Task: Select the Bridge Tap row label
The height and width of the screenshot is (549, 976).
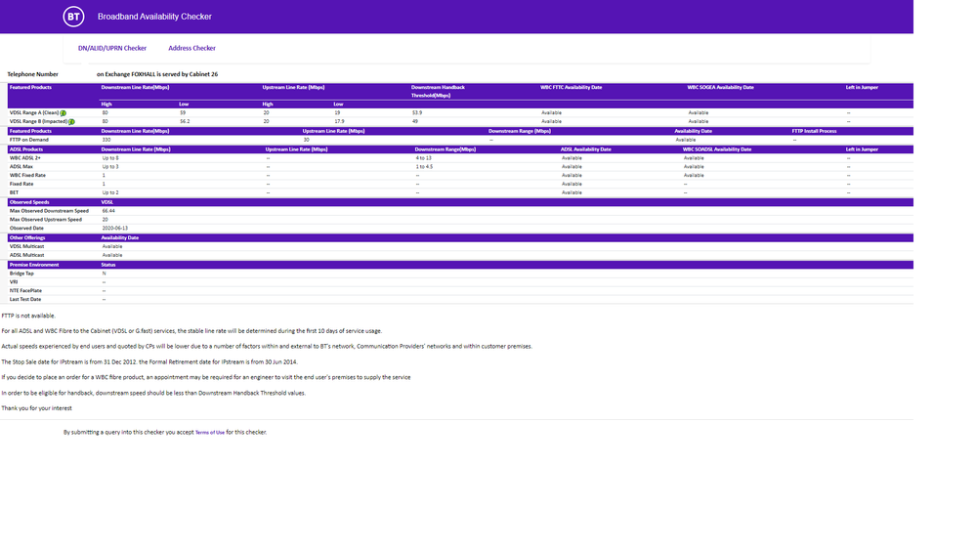Action: (x=22, y=274)
